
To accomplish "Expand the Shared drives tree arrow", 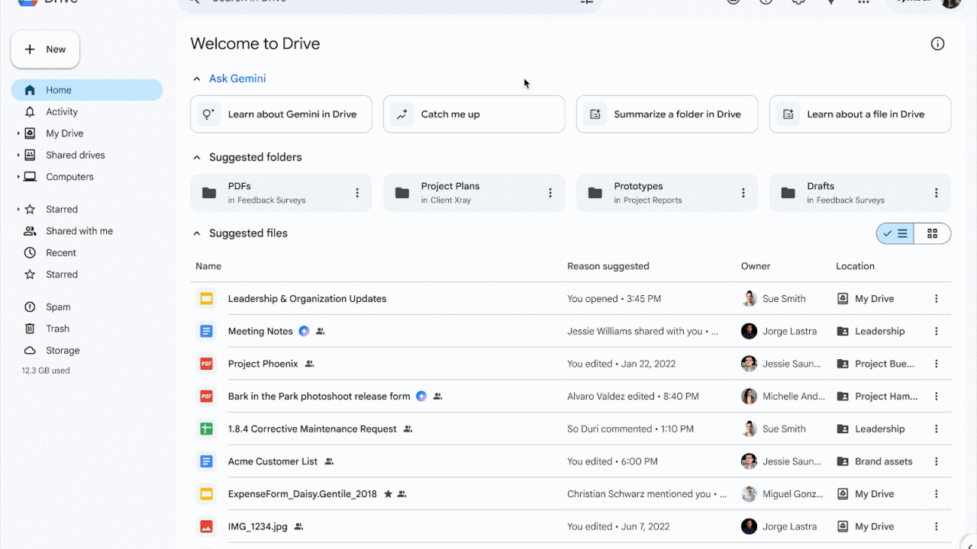I will 18,155.
